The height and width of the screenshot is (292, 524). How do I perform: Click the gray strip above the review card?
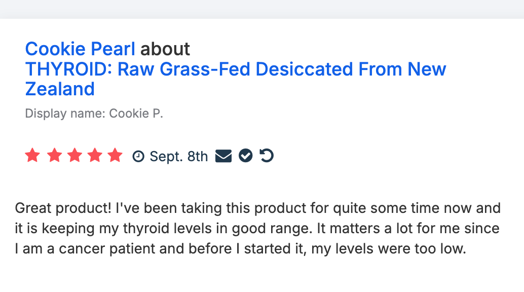coord(262,9)
